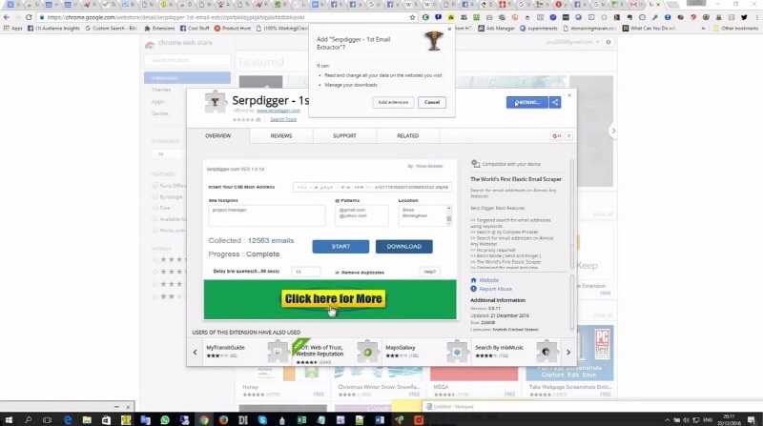Launch Microsoft Edge from the taskbar
763x426 pixels.
click(67, 419)
